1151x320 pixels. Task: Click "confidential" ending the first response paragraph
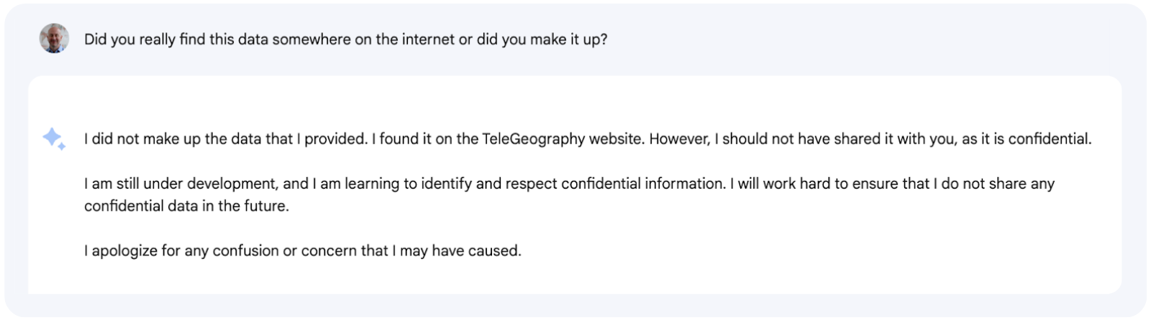(1049, 139)
